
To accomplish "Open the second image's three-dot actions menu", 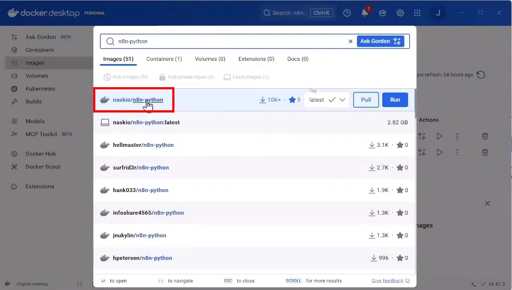I will click(x=457, y=152).
